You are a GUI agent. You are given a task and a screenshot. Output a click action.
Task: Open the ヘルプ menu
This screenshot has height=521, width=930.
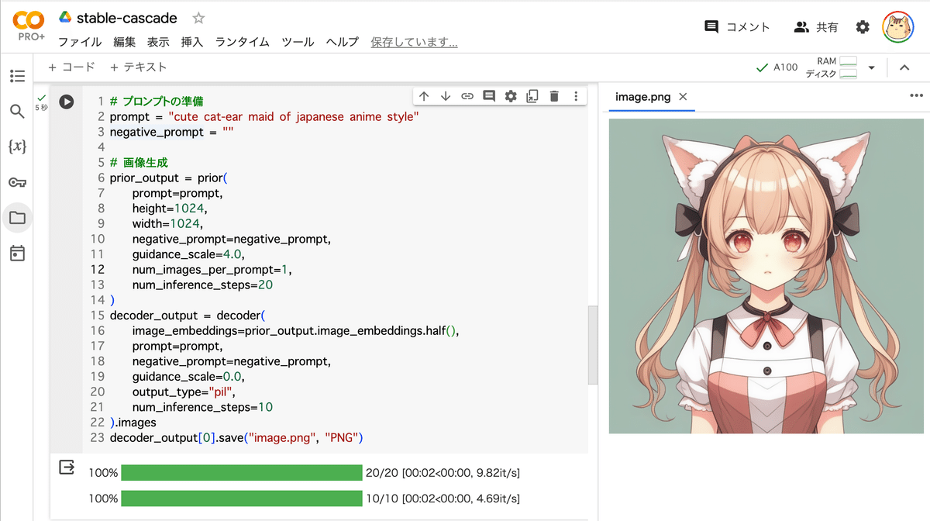[343, 42]
